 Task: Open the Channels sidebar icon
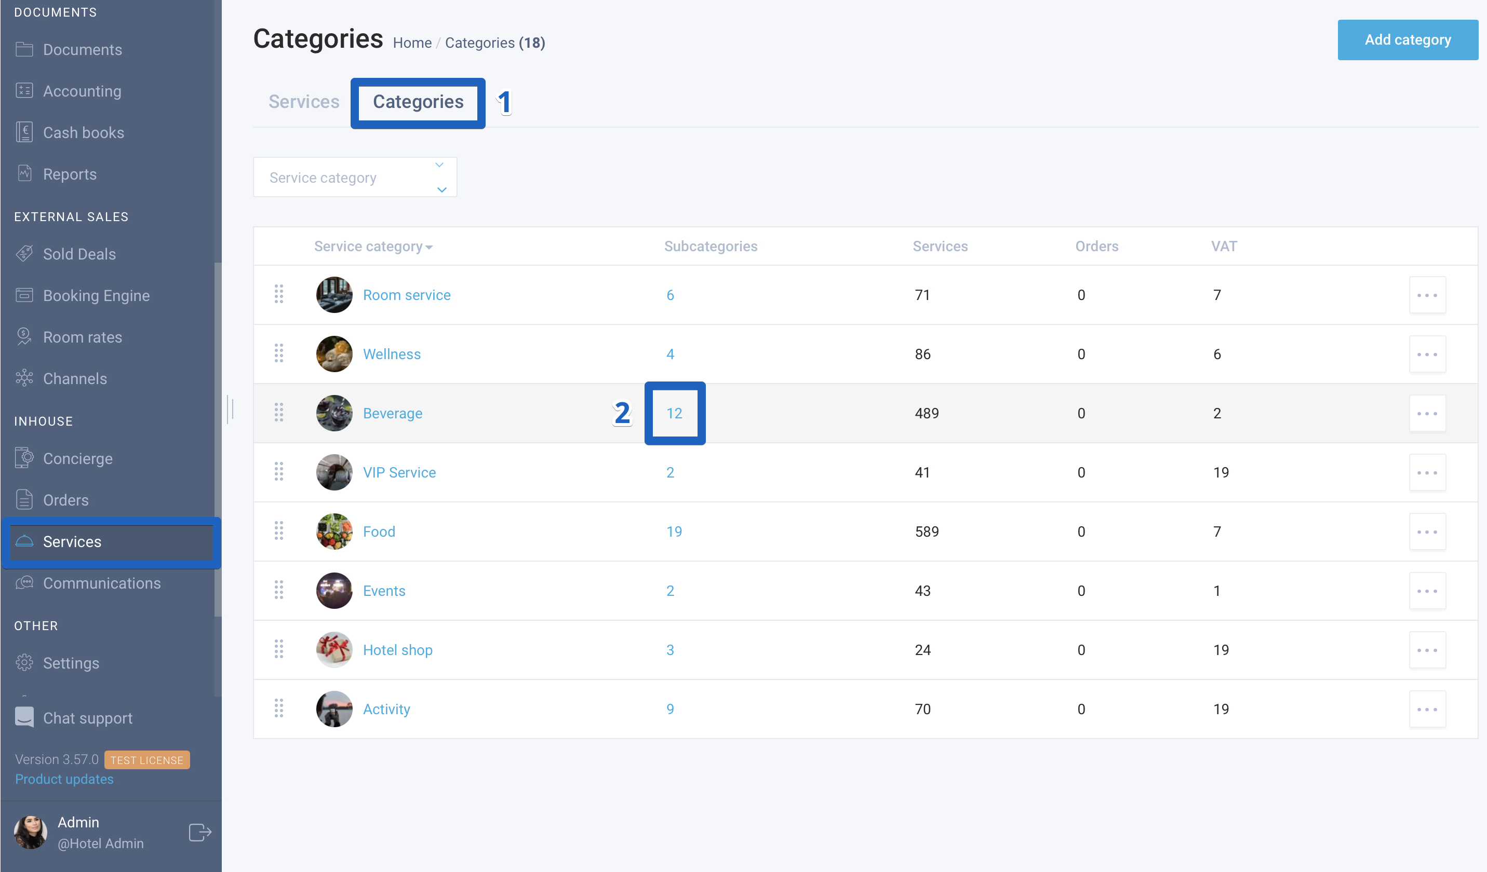[24, 378]
